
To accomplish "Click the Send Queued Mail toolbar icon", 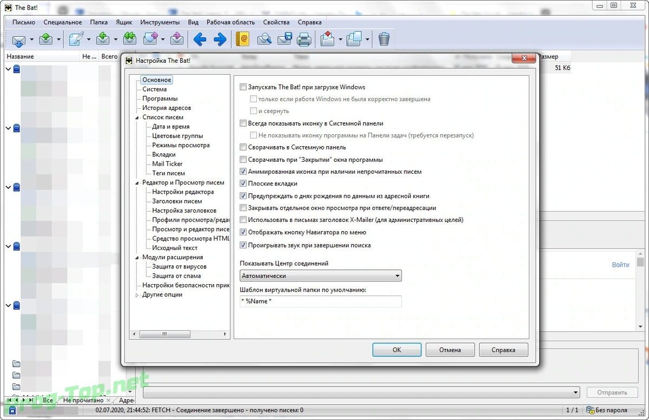I will [x=47, y=39].
